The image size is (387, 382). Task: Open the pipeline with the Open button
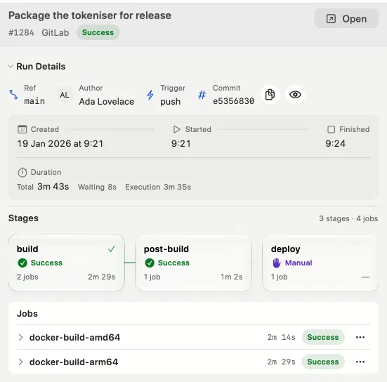pyautogui.click(x=346, y=19)
